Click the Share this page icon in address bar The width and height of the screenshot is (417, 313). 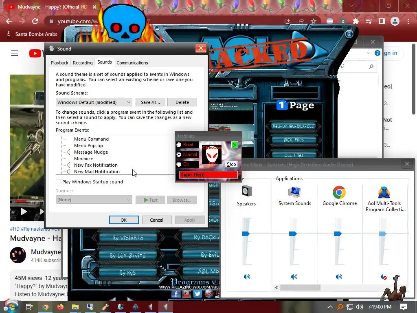click(301, 21)
